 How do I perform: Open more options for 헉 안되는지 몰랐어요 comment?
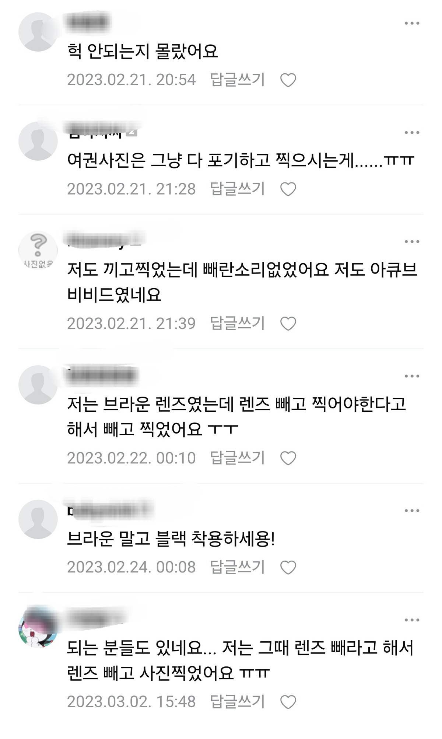[x=412, y=23]
